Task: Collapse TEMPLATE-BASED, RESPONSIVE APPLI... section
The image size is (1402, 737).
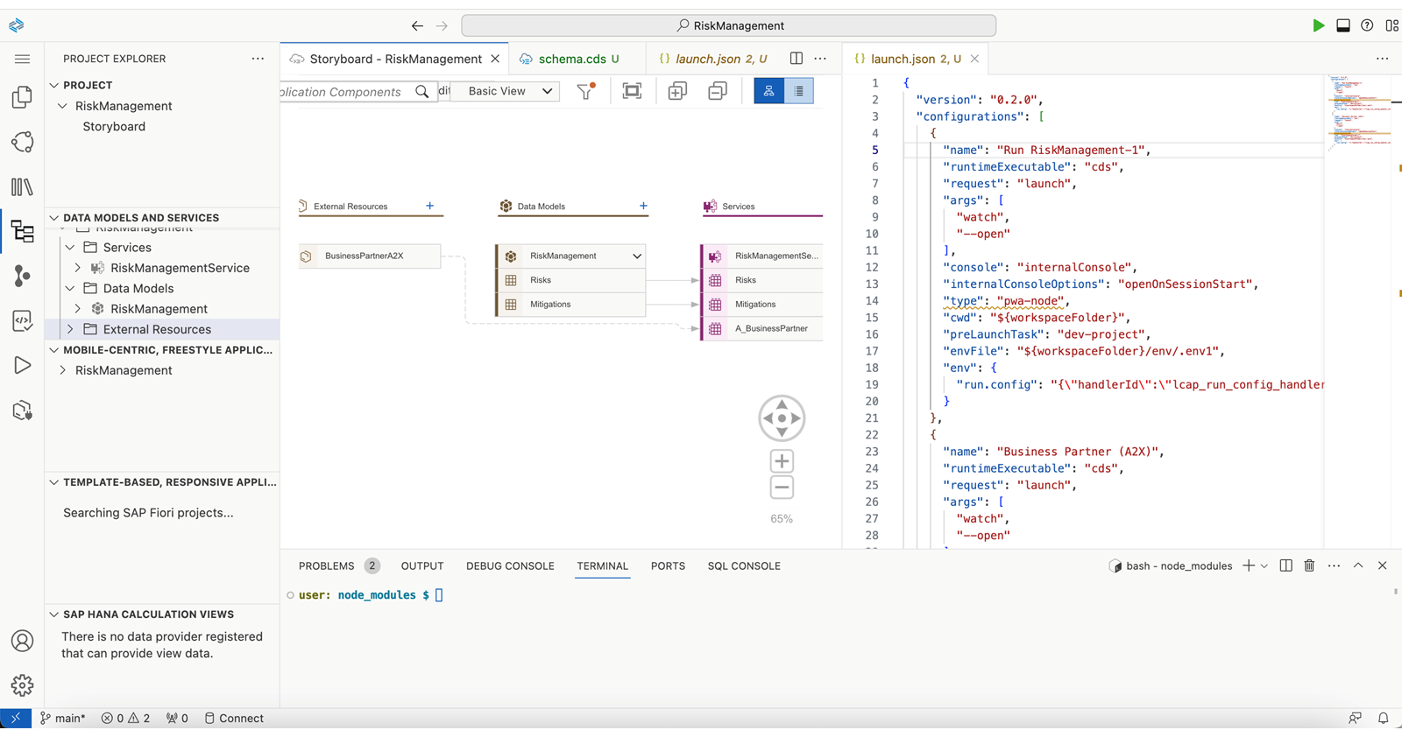Action: (54, 482)
